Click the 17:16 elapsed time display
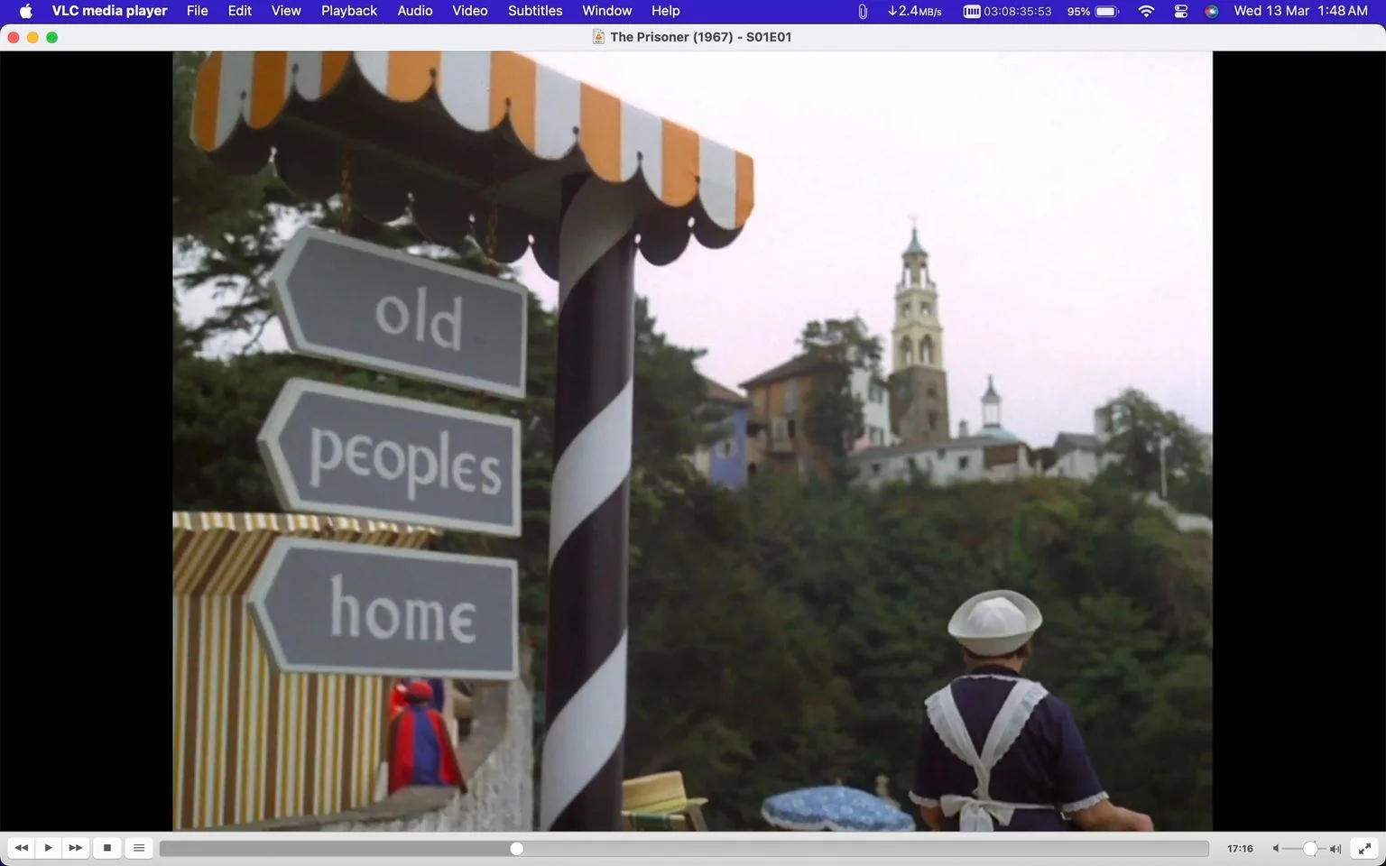 pos(1240,849)
